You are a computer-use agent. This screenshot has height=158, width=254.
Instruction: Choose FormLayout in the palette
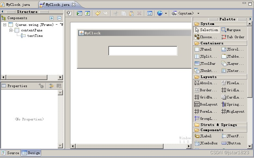click(x=205, y=111)
